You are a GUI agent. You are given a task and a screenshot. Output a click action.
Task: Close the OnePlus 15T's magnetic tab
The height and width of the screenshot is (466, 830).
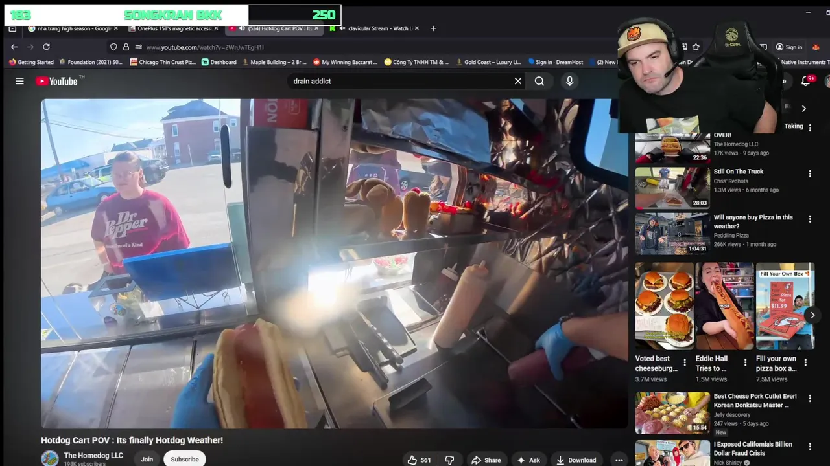216,28
